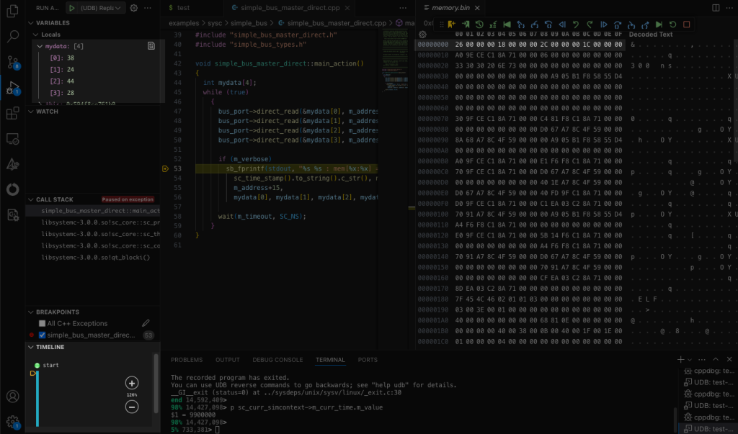
Task: Open Source Control view with badge 8
Action: coord(13,62)
